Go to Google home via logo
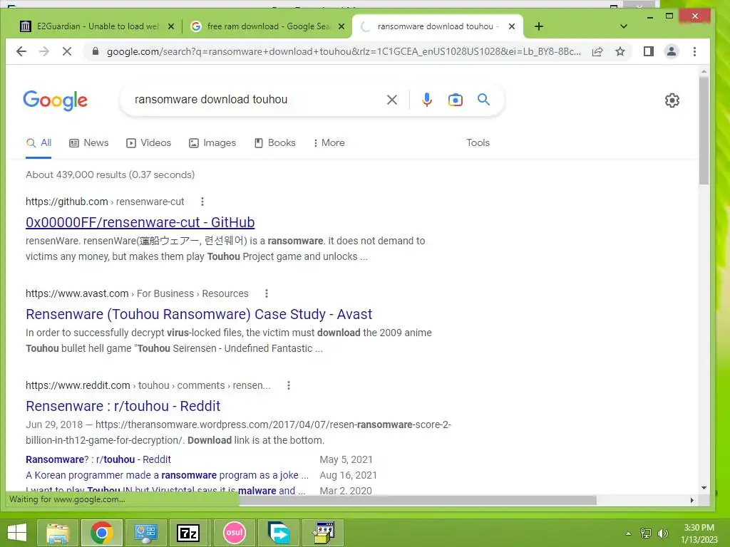Image resolution: width=730 pixels, height=547 pixels. (56, 100)
